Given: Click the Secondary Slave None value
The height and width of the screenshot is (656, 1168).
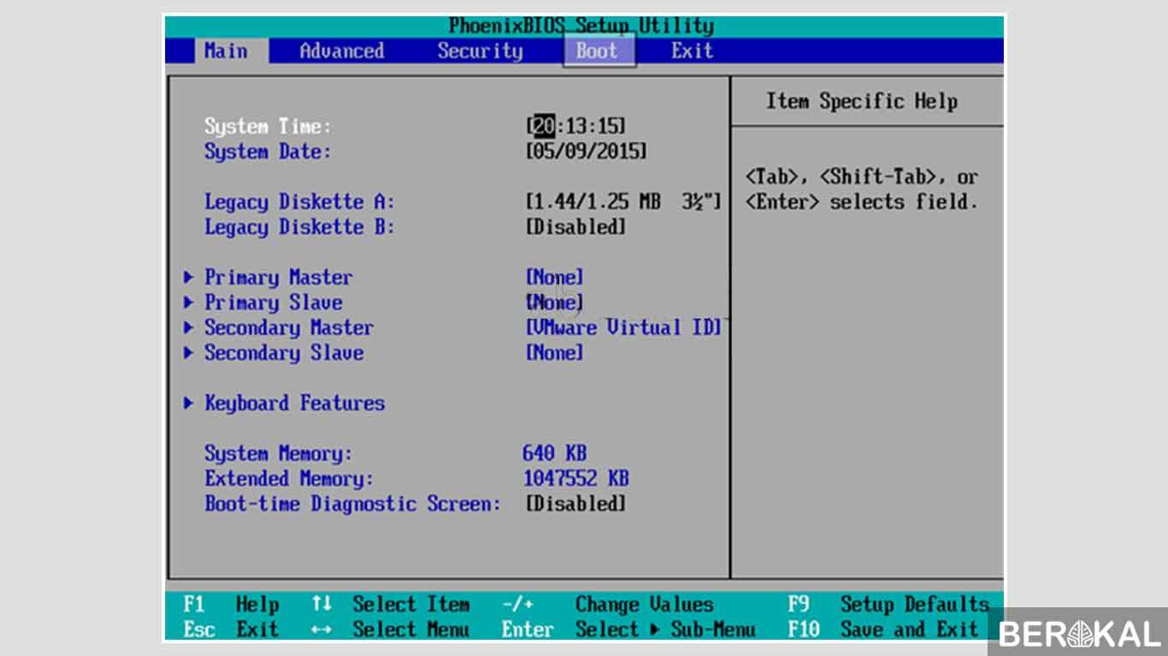Looking at the screenshot, I should [554, 353].
